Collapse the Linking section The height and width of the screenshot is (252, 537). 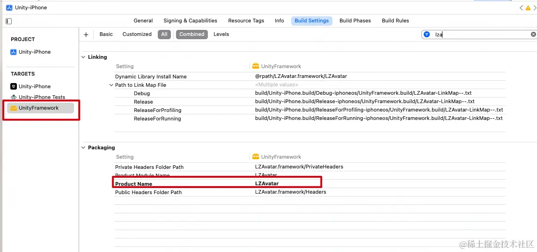(83, 57)
